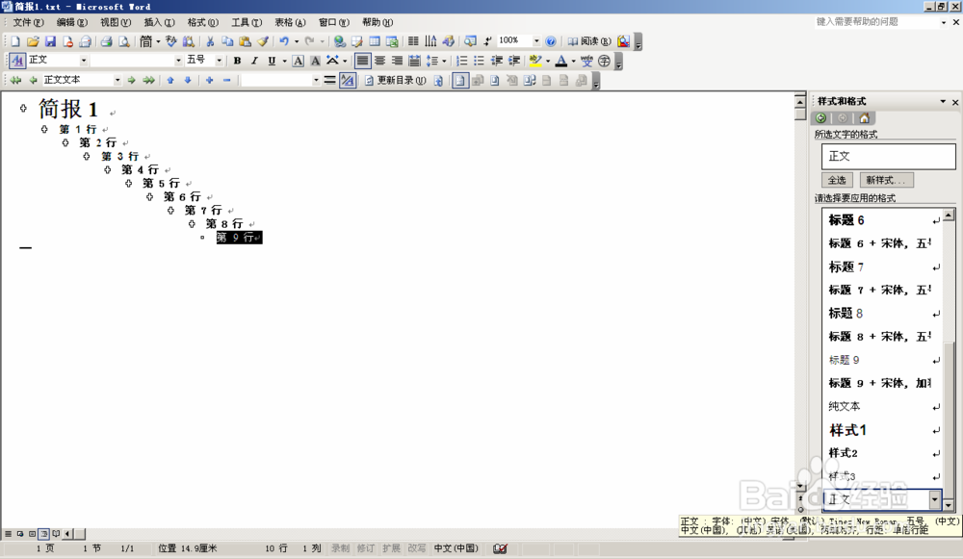963x559 pixels.
Task: Cut selection with scissors icon
Action: 210,41
